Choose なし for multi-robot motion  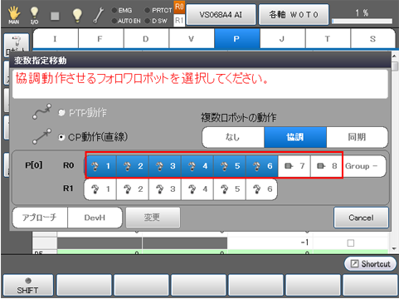point(233,137)
